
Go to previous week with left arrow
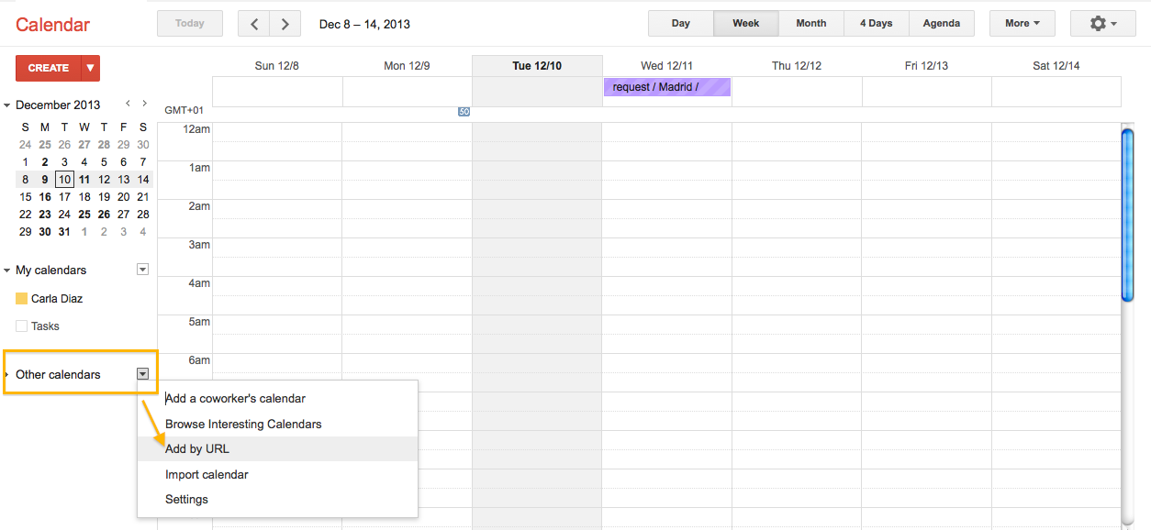[254, 24]
